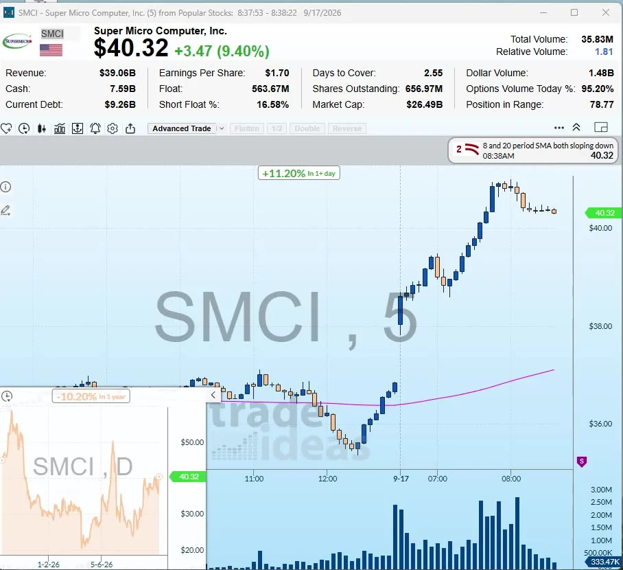Click the share export icon
The height and width of the screenshot is (570, 623).
[130, 128]
